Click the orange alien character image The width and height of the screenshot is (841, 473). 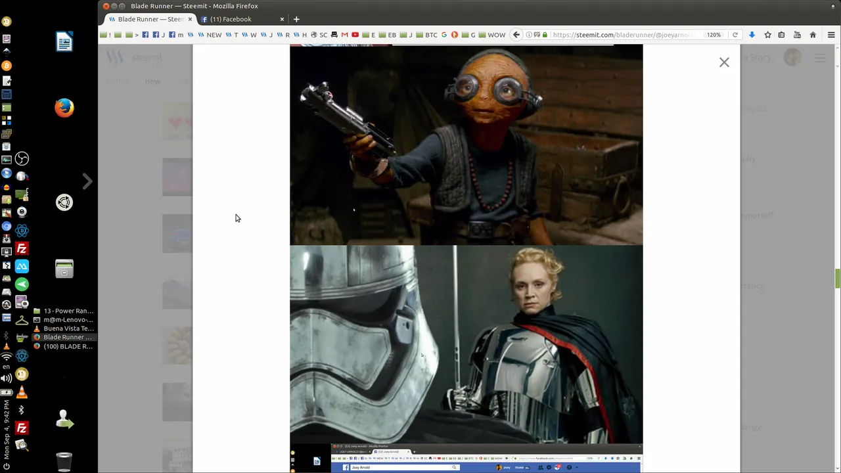[466, 145]
